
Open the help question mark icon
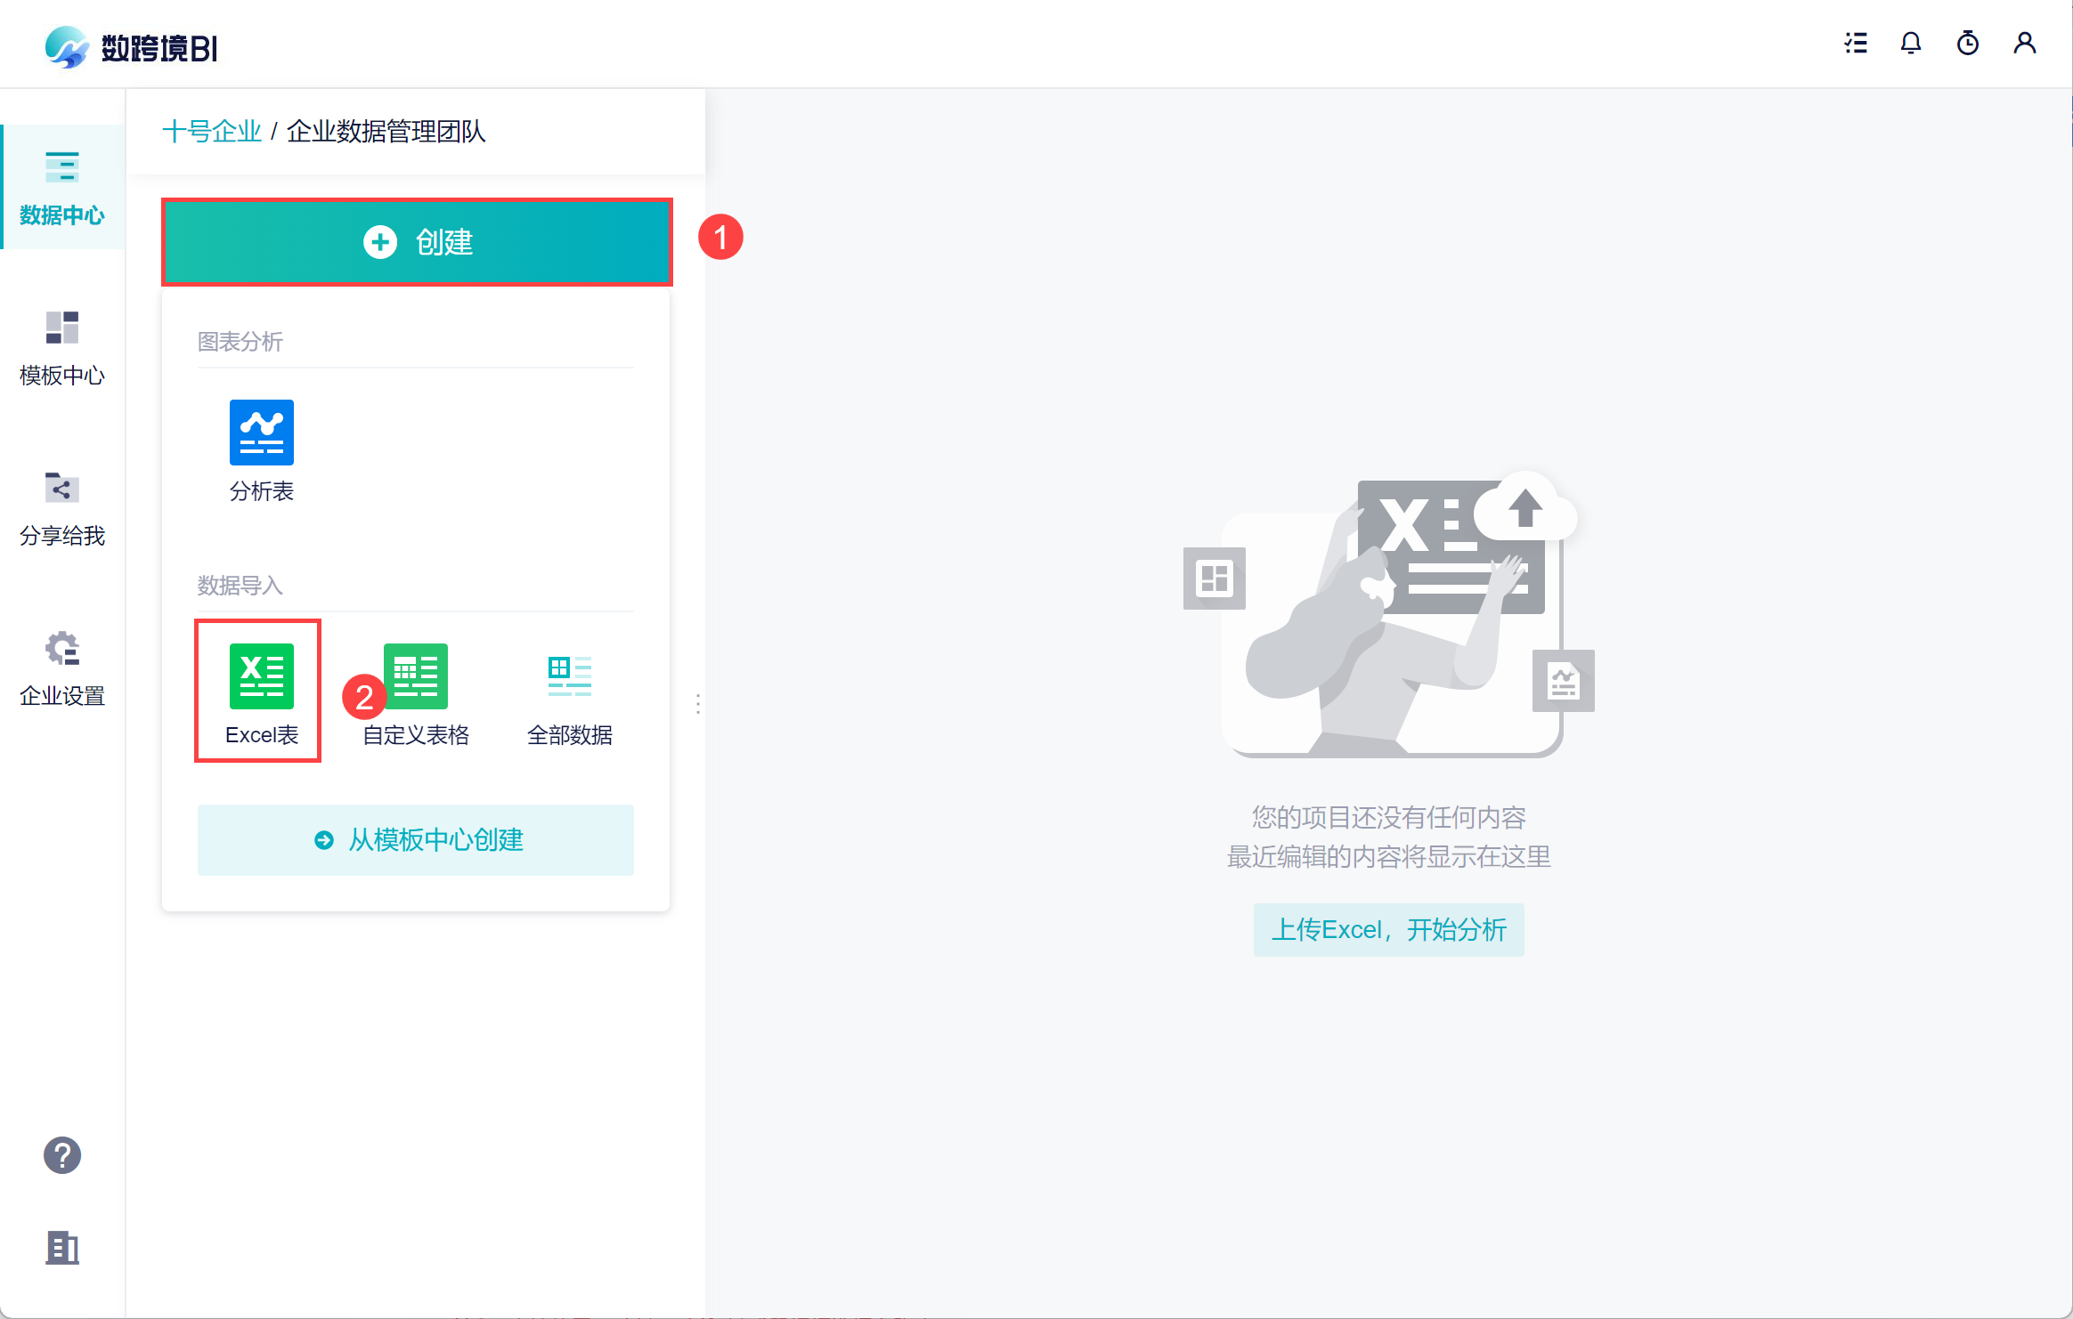(61, 1155)
